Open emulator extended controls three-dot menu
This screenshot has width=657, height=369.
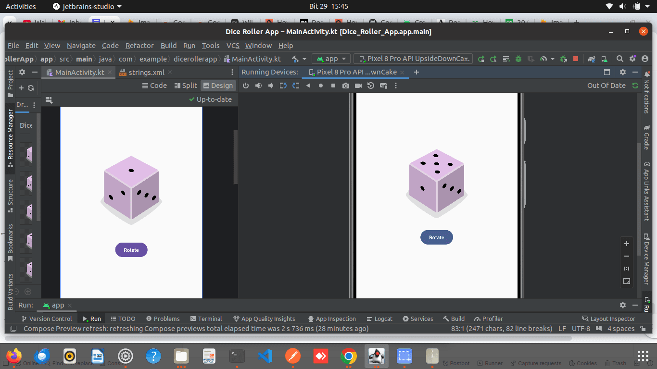click(x=396, y=86)
